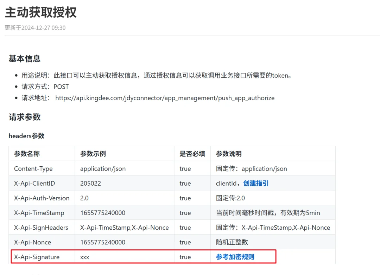Click the description 固定传:2.0
The height and width of the screenshot is (275, 380).
(230, 198)
